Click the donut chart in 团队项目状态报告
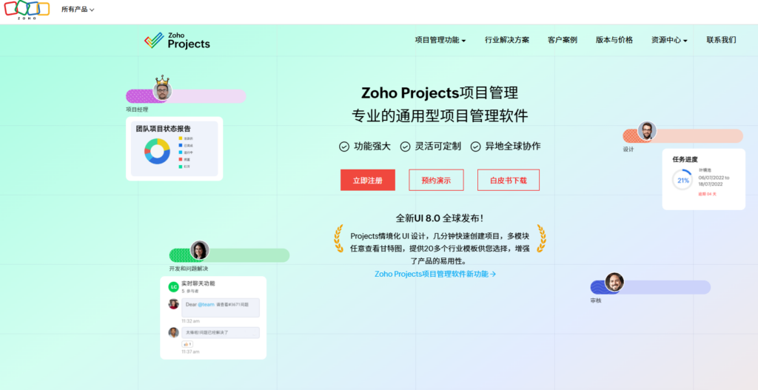This screenshot has height=390, width=758. 157,151
